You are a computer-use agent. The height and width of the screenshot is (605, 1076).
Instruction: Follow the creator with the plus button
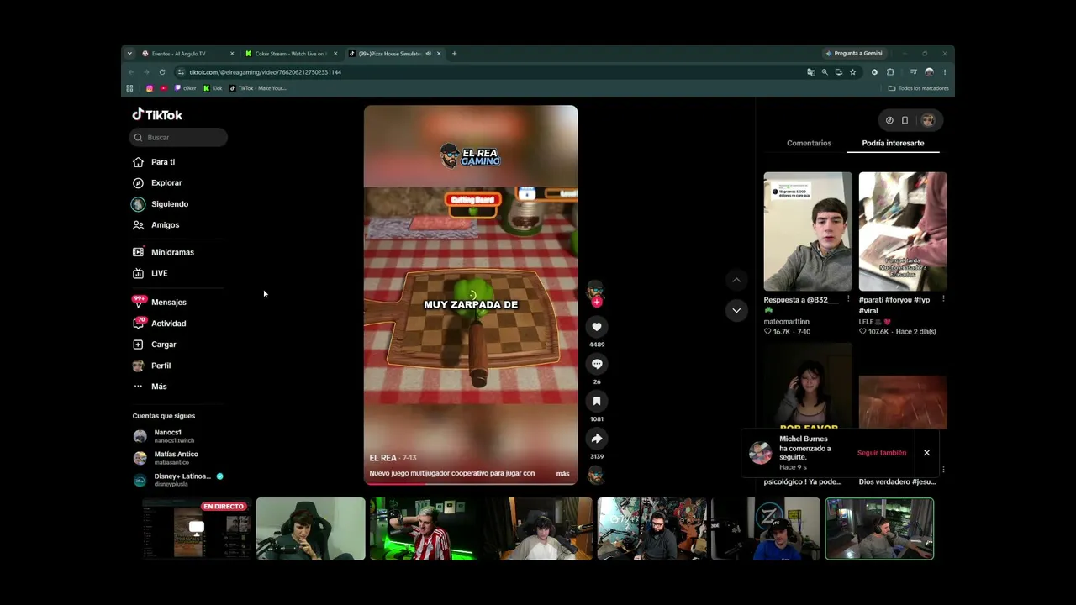[x=597, y=302]
